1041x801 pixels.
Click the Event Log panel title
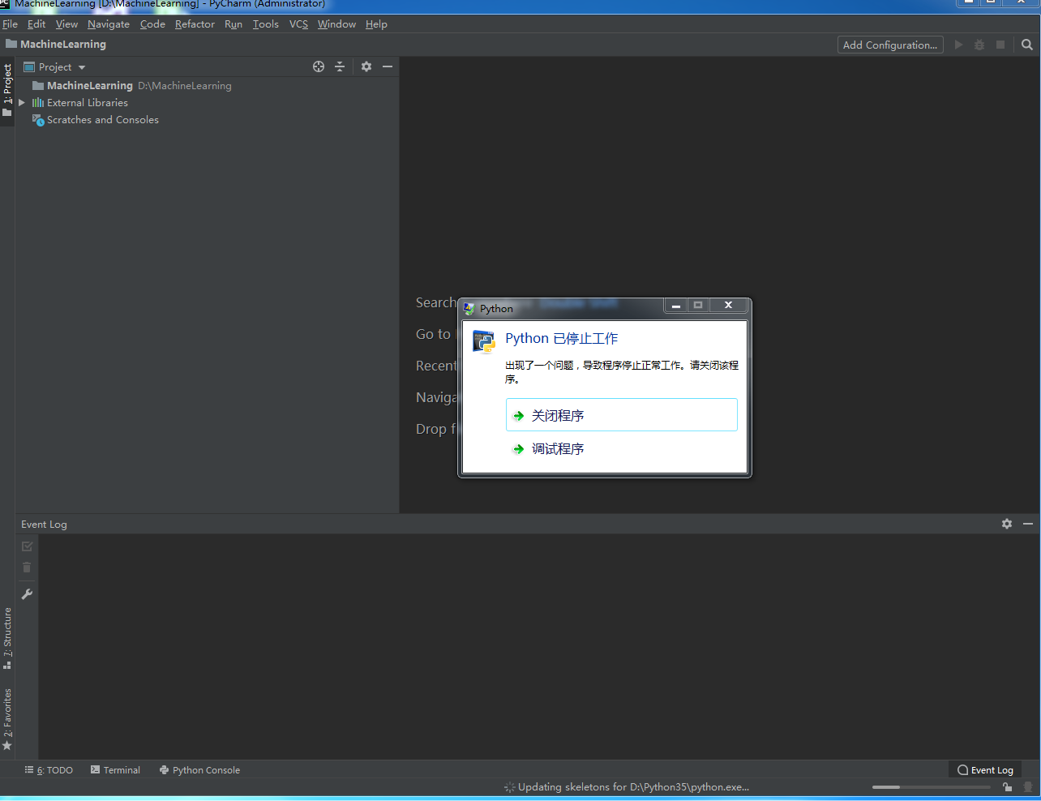44,525
